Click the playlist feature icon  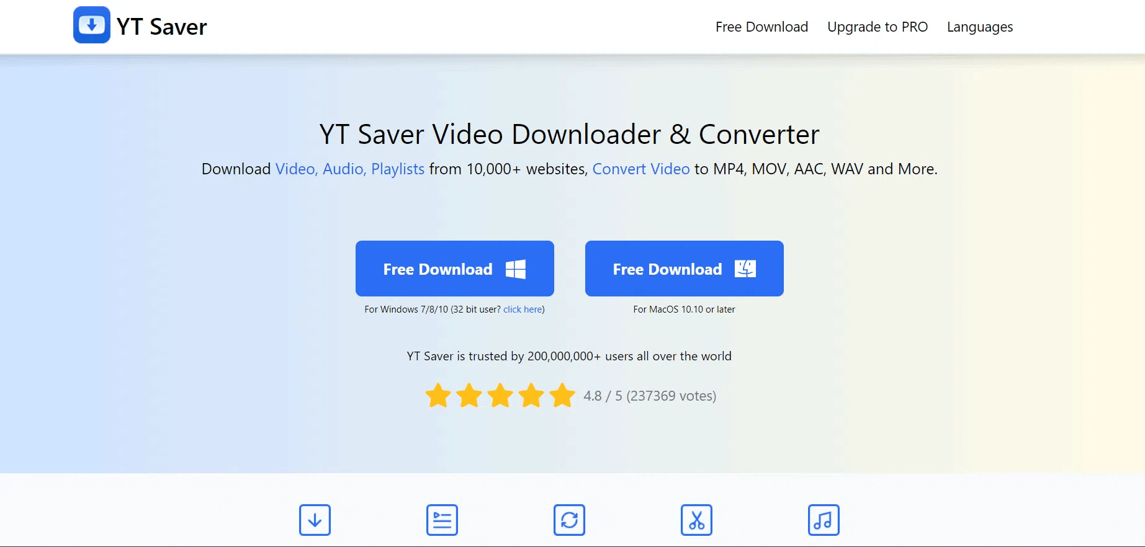[442, 520]
